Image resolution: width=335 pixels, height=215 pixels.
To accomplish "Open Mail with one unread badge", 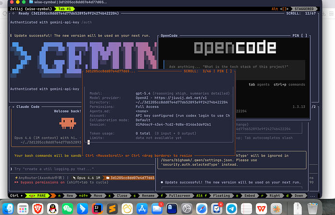I will click(x=157, y=208).
